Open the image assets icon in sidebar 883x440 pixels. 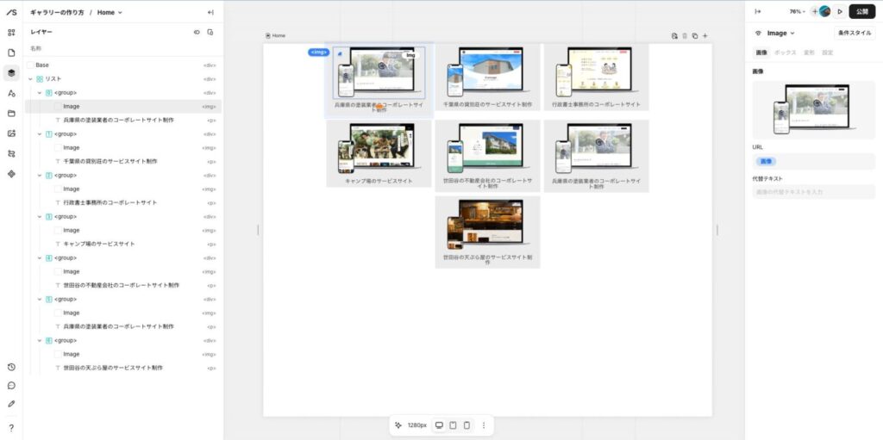pos(11,133)
